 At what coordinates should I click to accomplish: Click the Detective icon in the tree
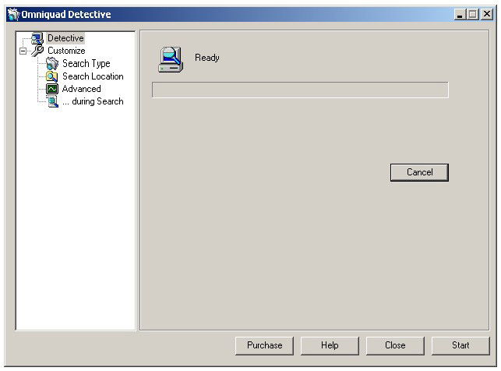[x=37, y=38]
